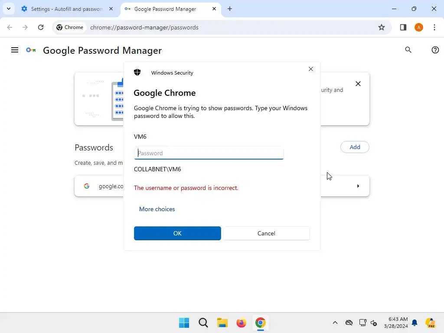Open the tab search dropdown arrow
Viewport: 444px width, 333px height.
[x=9, y=9]
